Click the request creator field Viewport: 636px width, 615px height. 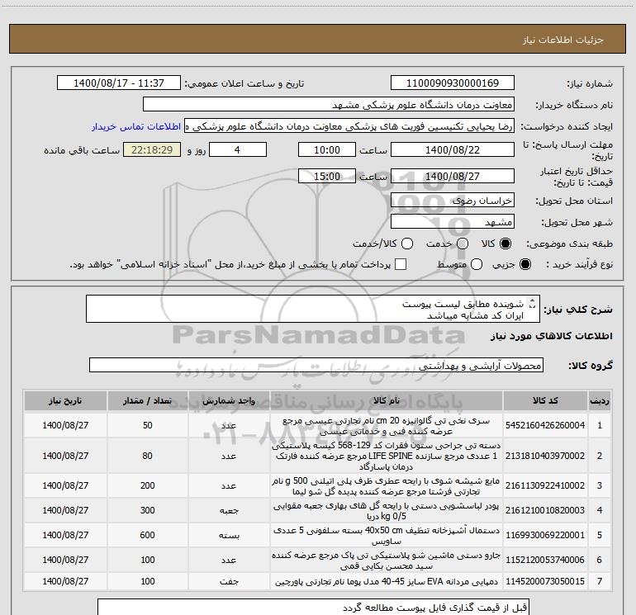[x=349, y=126]
